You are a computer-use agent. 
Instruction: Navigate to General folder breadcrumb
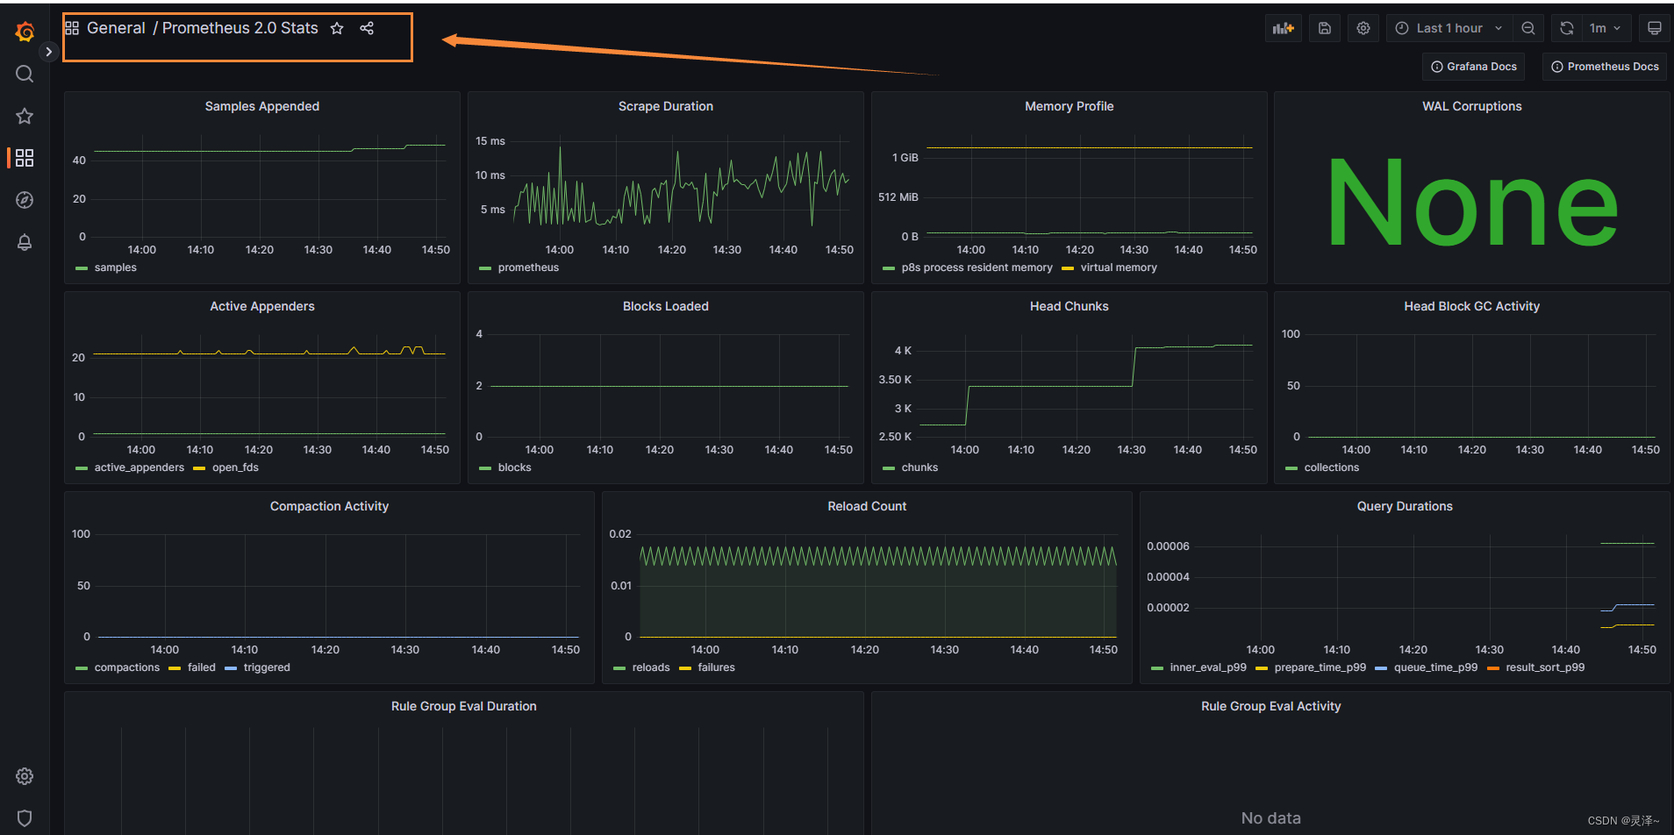click(116, 28)
